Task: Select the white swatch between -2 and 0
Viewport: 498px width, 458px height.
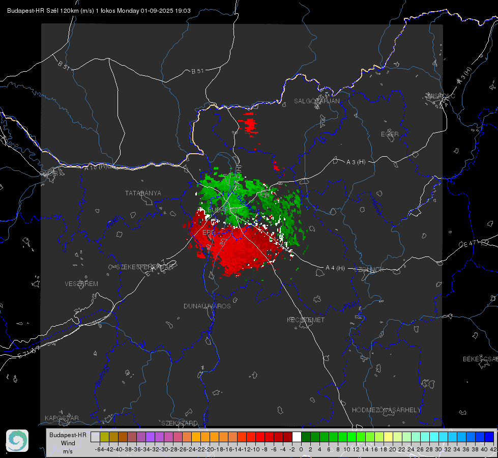Action: pos(297,437)
